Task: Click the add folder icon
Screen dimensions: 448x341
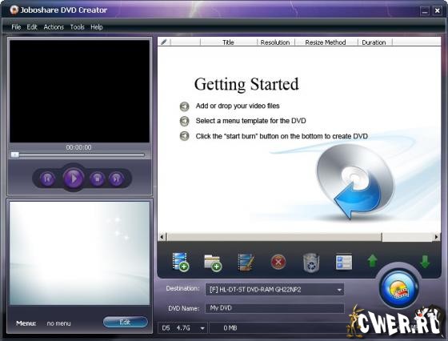Action: (x=213, y=263)
